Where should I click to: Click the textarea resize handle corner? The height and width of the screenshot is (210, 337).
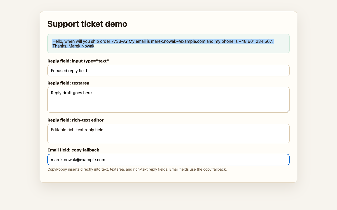tap(288, 111)
